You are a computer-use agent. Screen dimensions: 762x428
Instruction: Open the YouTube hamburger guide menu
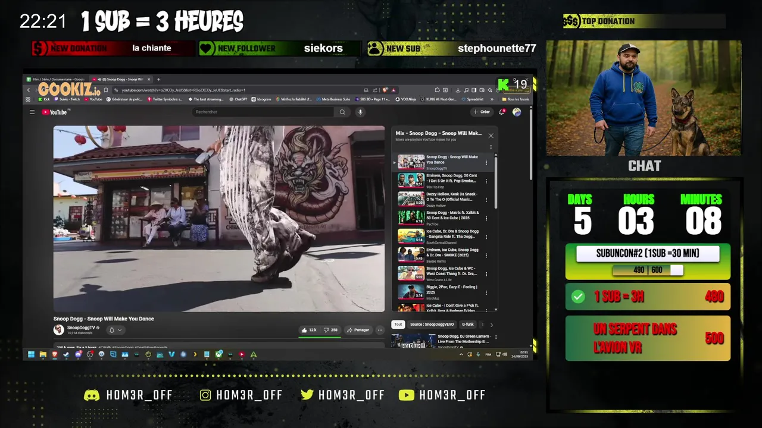(32, 112)
